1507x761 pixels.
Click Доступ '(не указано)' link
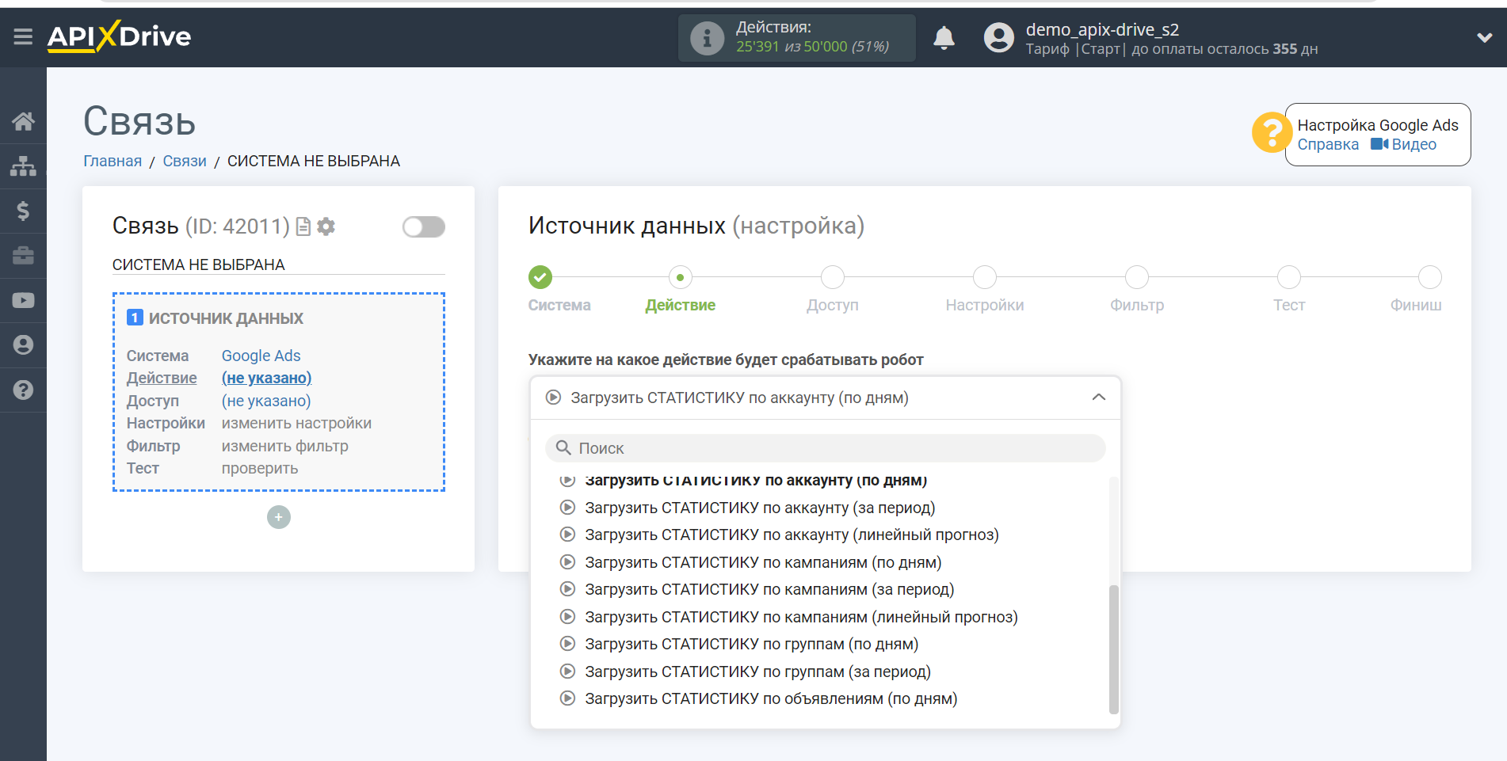click(x=266, y=401)
